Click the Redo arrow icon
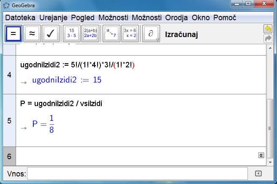The width and height of the screenshot is (277, 184). pos(268,38)
